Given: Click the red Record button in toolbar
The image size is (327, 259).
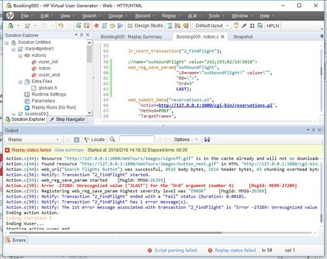Looking at the screenshot, I should point(96,26).
